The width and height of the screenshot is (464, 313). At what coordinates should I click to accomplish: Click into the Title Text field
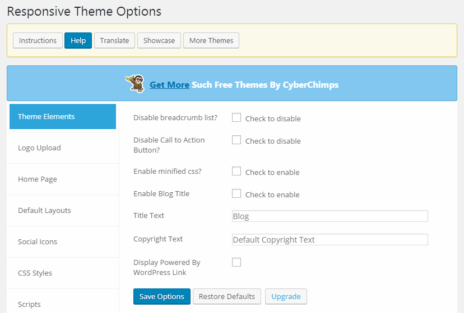pyautogui.click(x=330, y=216)
